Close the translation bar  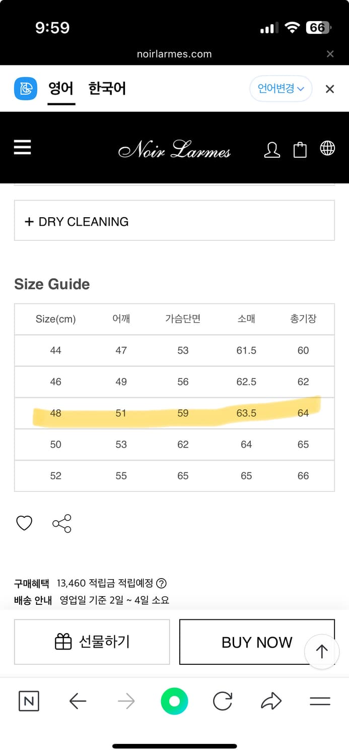(330, 89)
